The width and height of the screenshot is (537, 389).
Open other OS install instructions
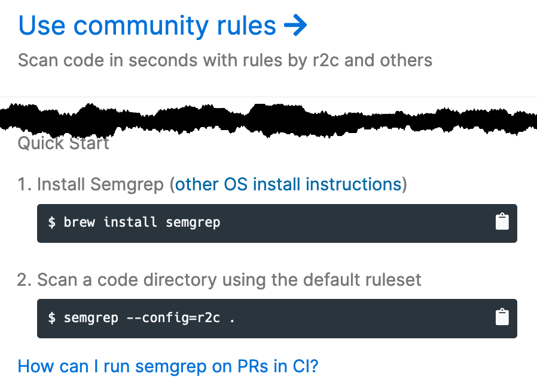click(x=289, y=184)
